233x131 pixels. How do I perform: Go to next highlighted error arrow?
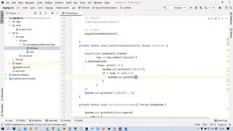226,19
